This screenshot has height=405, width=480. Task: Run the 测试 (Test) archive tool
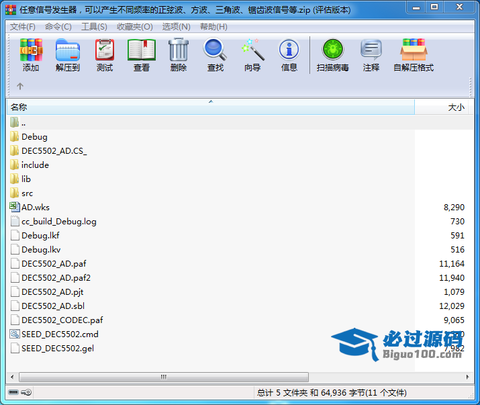pyautogui.click(x=105, y=50)
